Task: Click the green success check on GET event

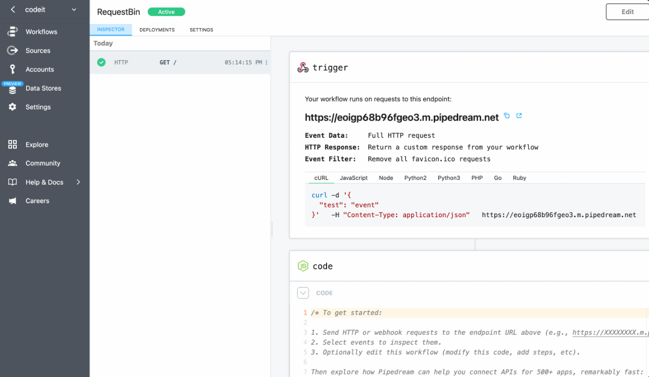Action: (x=101, y=63)
